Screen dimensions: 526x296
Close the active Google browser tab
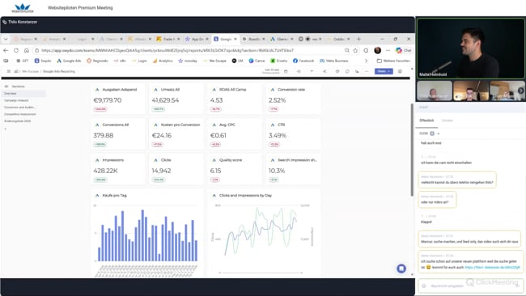(x=235, y=39)
